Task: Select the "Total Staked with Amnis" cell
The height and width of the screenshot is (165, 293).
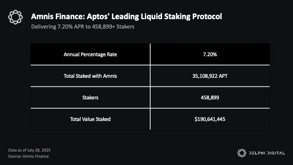Action: coord(90,76)
